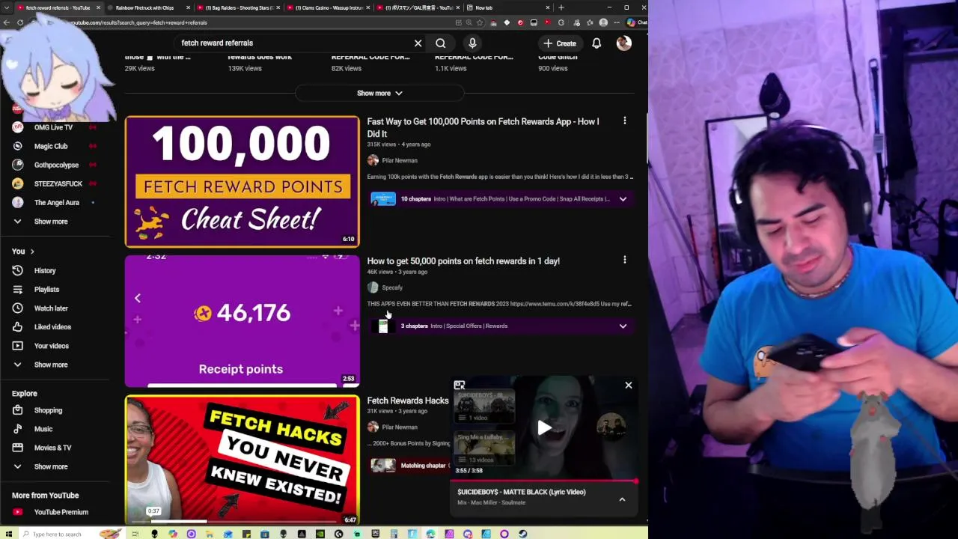Expand the 10 chapters dropdown
This screenshot has width=958, height=539.
pyautogui.click(x=623, y=199)
